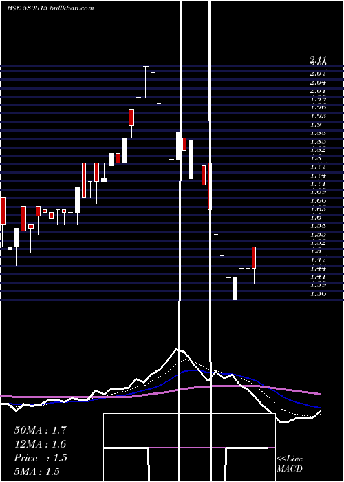Click the 5MA : 1.5 legend label

pos(37,471)
